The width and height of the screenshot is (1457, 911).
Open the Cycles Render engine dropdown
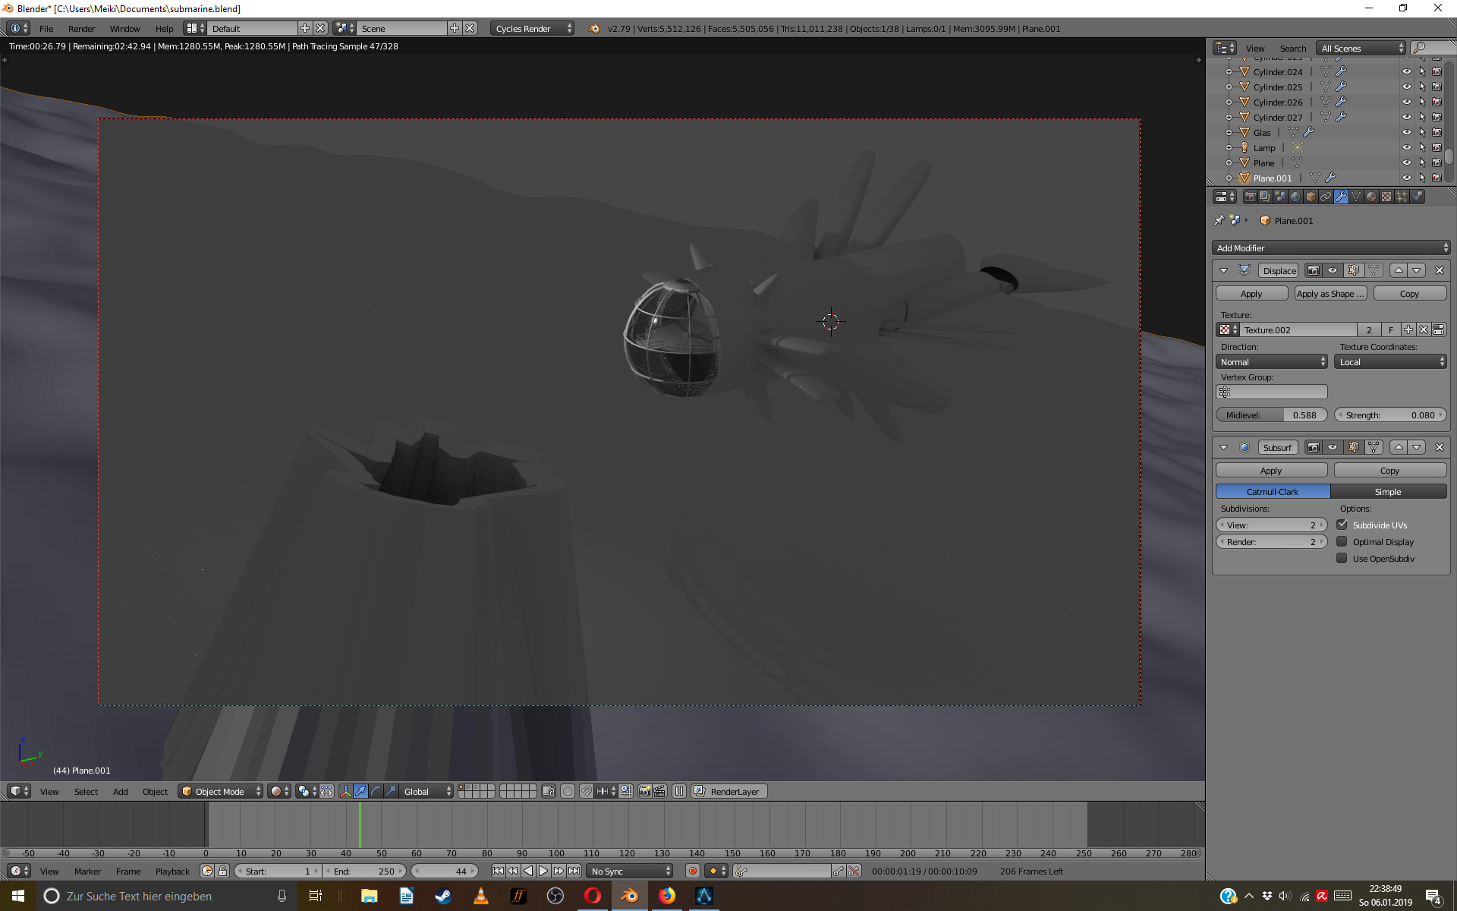pyautogui.click(x=533, y=28)
